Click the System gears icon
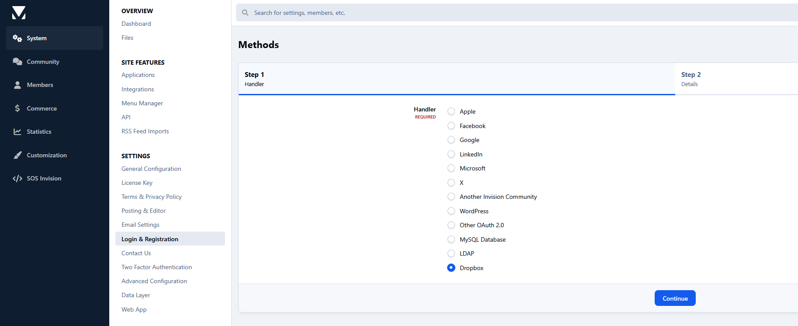The image size is (798, 326). pos(17,38)
